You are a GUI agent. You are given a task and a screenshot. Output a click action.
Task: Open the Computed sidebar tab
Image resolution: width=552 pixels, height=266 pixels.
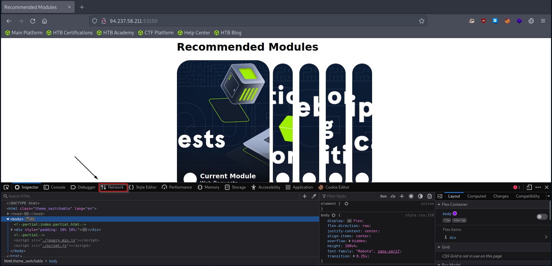point(476,196)
